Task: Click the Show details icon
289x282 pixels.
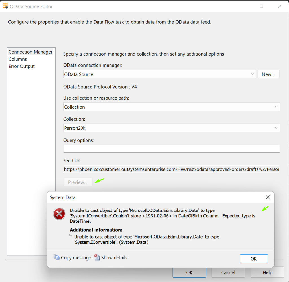Action: pos(97,257)
